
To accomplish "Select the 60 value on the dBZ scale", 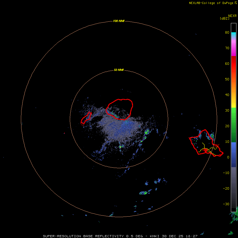I will 227,63.
